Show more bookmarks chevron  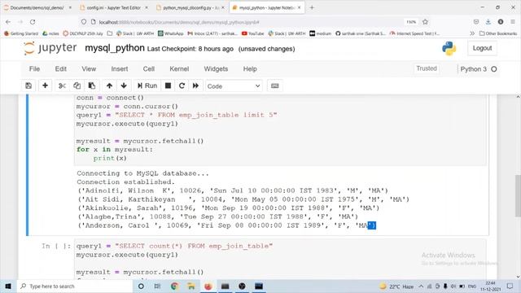[472, 33]
